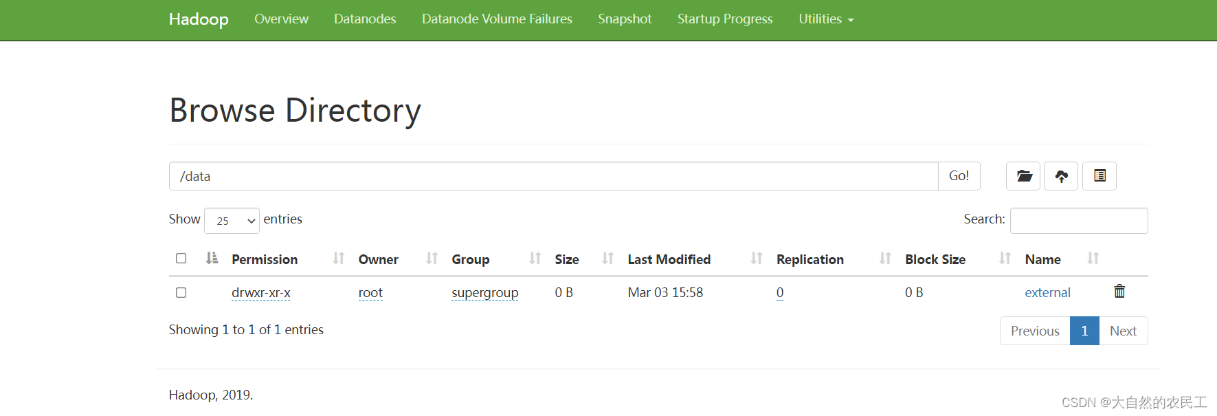Click the cut and paste list icon
The image size is (1217, 416).
(x=1099, y=176)
